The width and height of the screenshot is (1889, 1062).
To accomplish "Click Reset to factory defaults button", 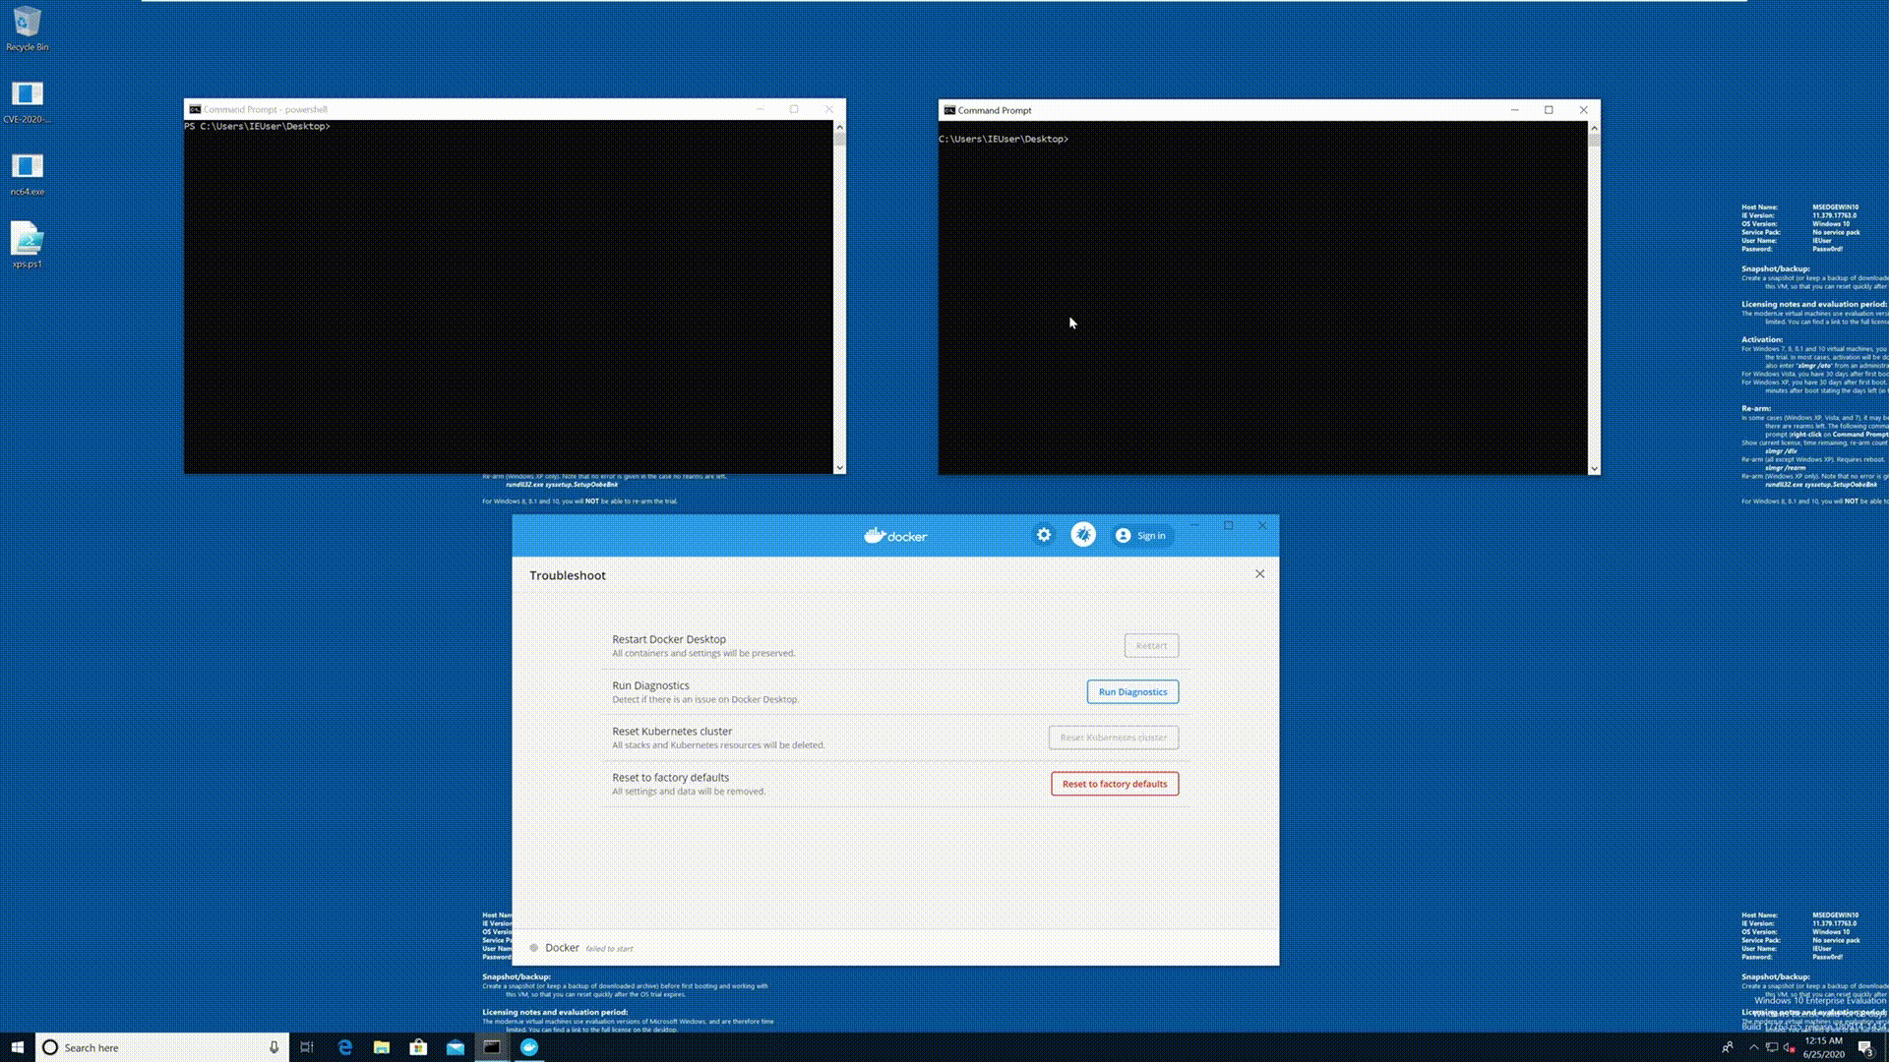I will pyautogui.click(x=1114, y=784).
